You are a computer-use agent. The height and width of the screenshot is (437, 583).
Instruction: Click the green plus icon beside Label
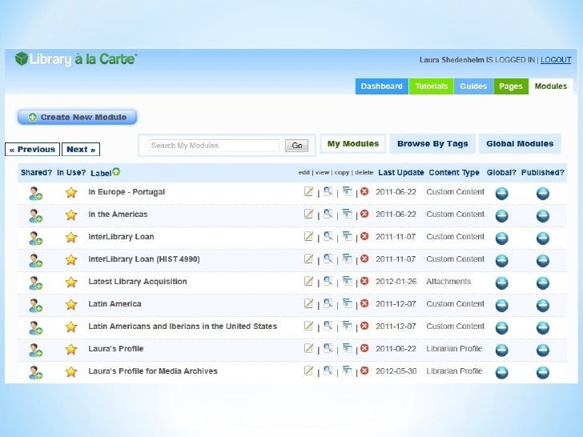point(117,172)
